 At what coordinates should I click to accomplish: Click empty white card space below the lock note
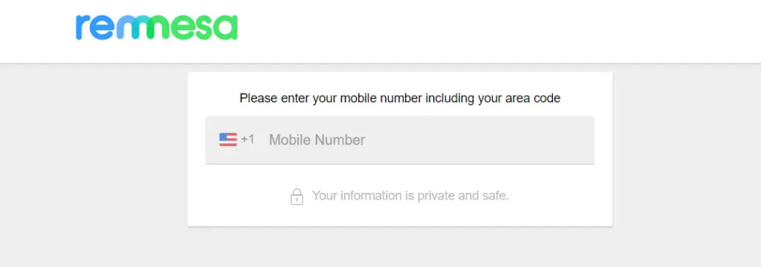click(x=399, y=216)
